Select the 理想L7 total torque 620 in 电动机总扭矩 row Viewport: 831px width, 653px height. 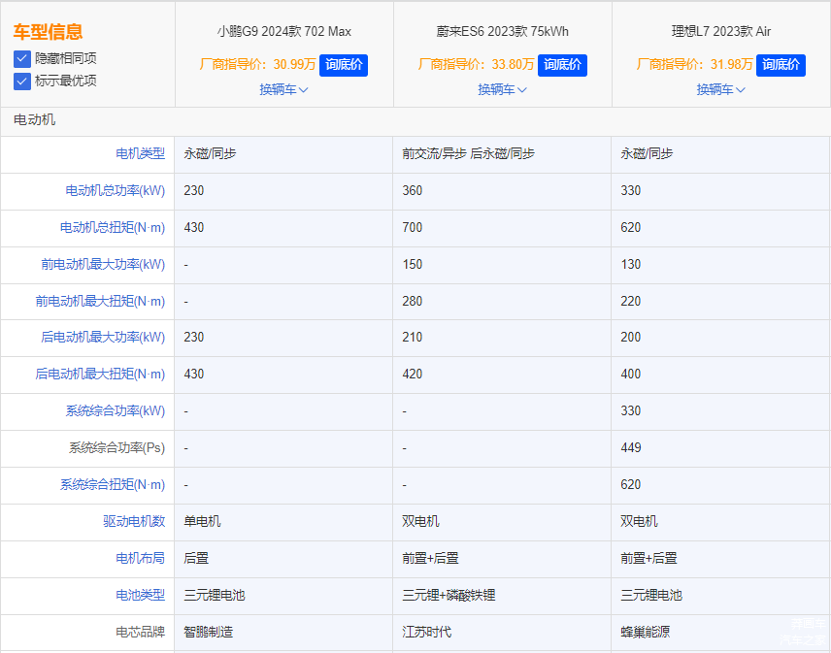[631, 228]
